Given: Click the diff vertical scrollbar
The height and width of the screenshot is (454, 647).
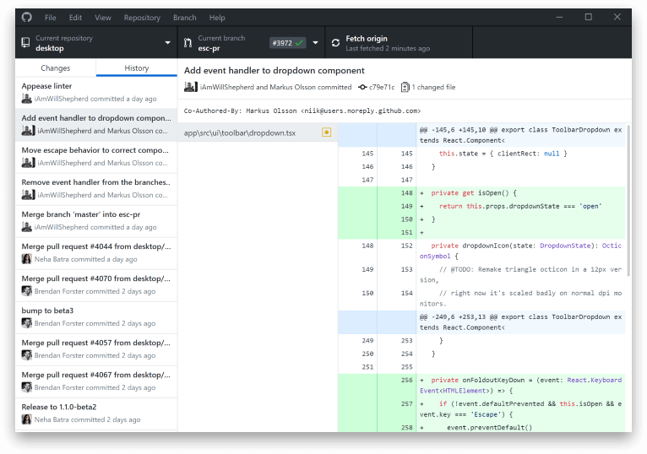Looking at the screenshot, I should (628, 200).
